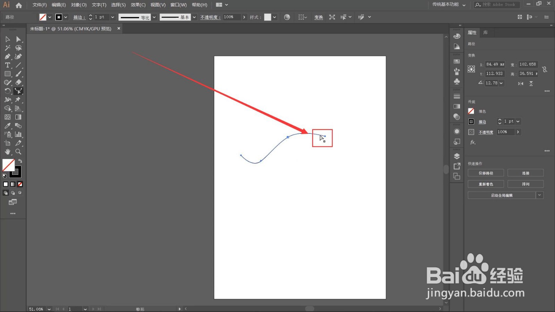Viewport: 555px width, 312px height.
Task: Open the Color palette panel icon
Action: (x=457, y=36)
